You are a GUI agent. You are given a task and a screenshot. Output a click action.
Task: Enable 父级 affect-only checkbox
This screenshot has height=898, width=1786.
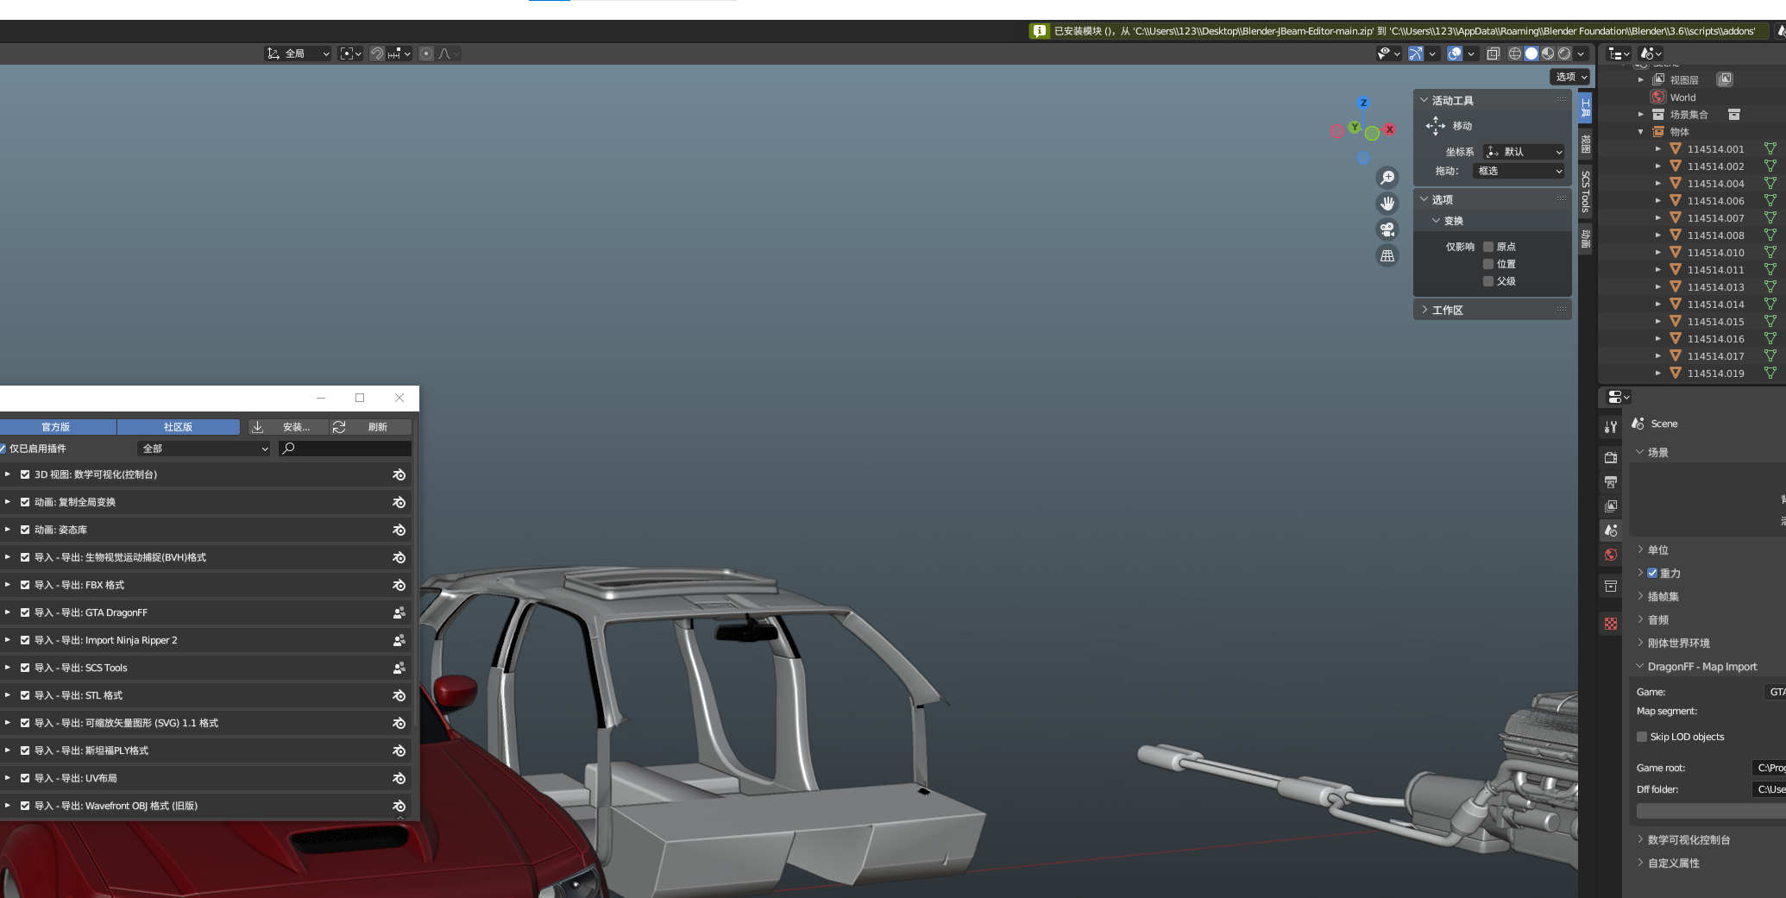tap(1488, 281)
